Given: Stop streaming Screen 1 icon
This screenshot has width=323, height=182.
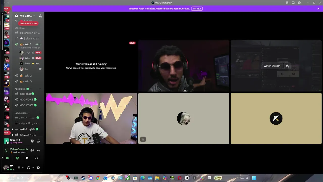Looking at the screenshot, I should tap(32, 141).
